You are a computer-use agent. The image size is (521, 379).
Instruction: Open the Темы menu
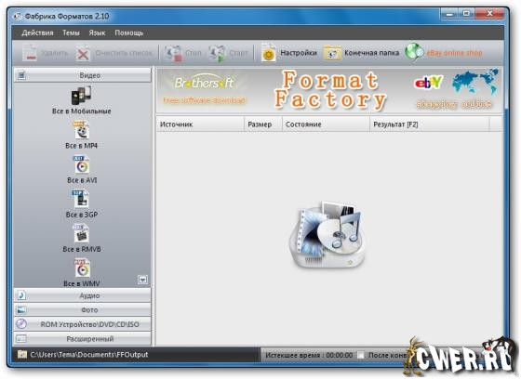click(x=71, y=33)
